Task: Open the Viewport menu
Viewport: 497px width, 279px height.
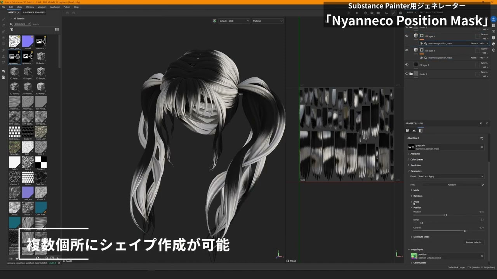Action: click(42, 7)
